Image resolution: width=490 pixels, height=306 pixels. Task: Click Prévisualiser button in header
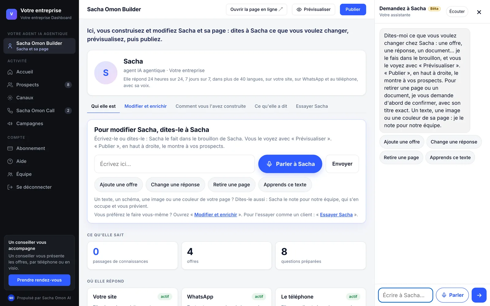314,9
